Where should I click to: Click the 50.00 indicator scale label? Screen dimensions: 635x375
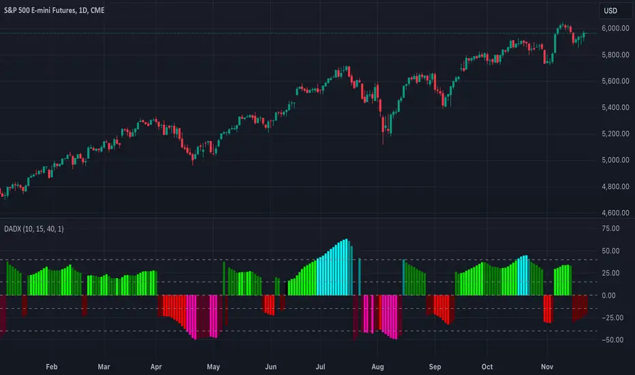click(x=610, y=251)
